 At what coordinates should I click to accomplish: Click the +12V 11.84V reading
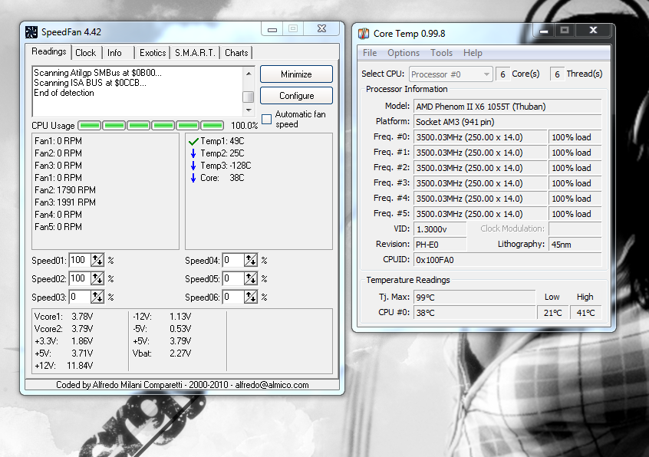(64, 366)
